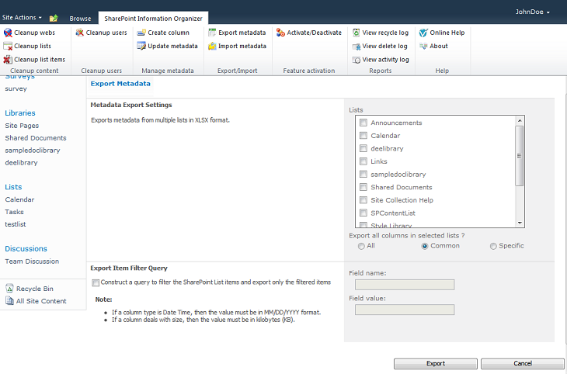Viewport: 567px width, 374px height.
Task: Select the All columns radio button
Action: tap(361, 246)
